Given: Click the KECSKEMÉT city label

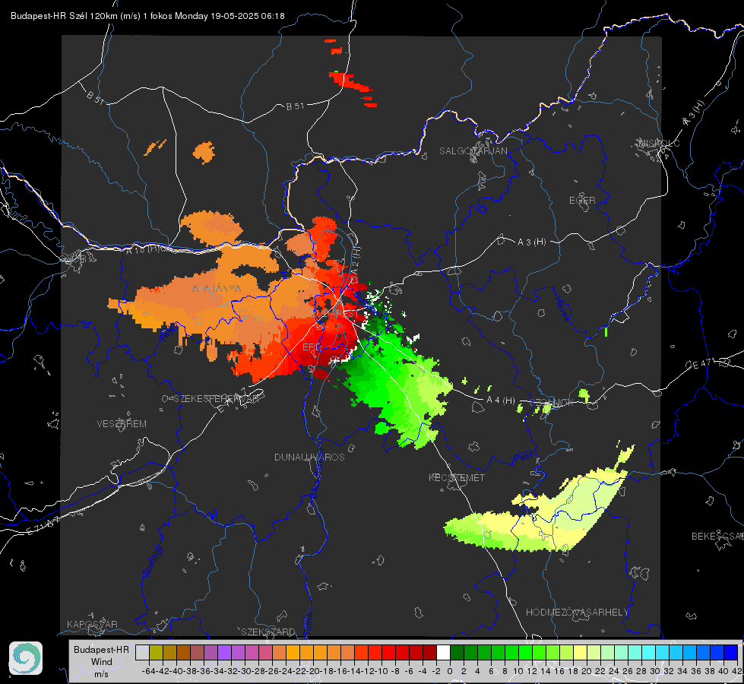Looking at the screenshot, I should click(x=457, y=477).
